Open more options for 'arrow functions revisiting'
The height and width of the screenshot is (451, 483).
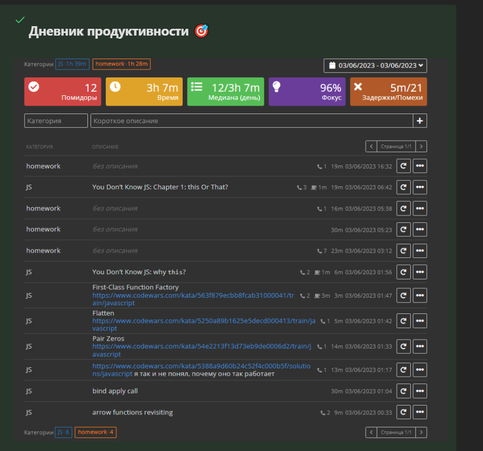pyautogui.click(x=420, y=412)
